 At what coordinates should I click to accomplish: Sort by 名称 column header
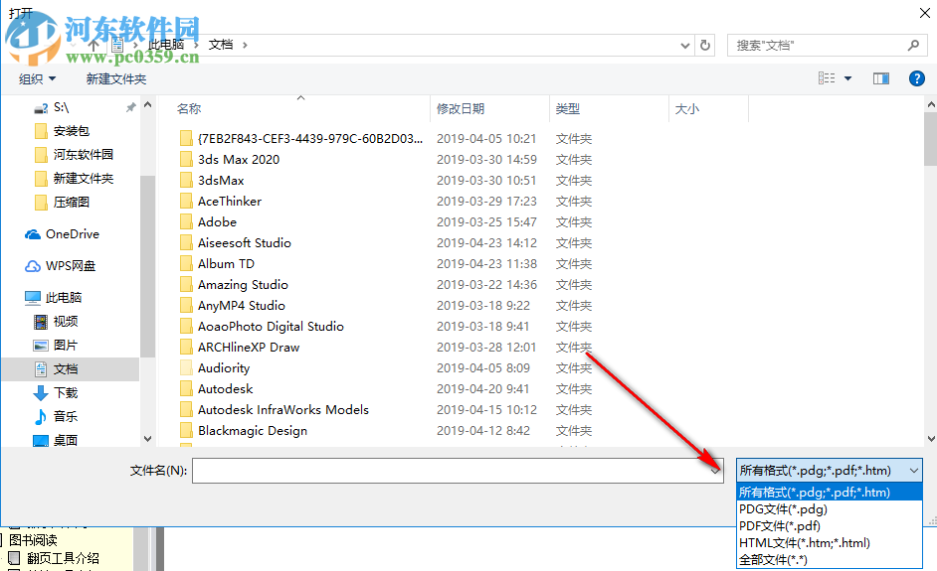[189, 108]
